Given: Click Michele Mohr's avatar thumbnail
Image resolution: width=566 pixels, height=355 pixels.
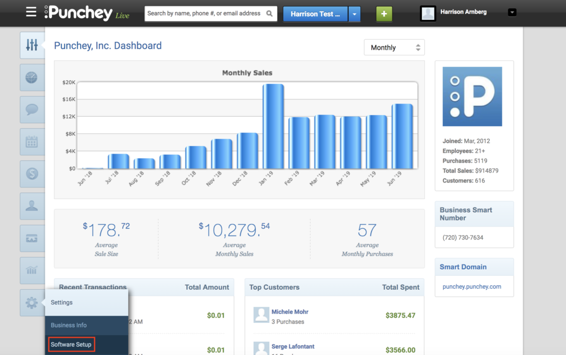Looking at the screenshot, I should pos(261,315).
